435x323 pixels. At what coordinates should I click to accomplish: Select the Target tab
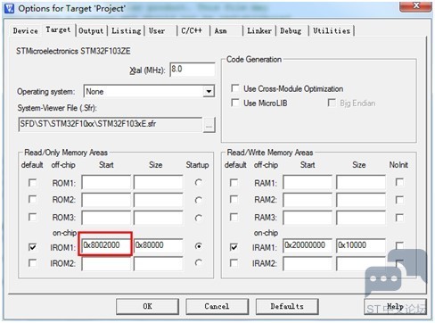58,29
